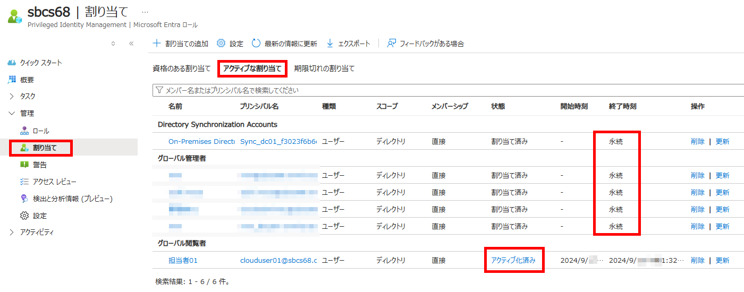
Task: Click the 担当者01 name link
Action: (x=183, y=260)
